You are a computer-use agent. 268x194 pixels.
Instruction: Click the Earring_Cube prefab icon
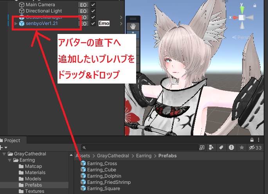pos(83,170)
